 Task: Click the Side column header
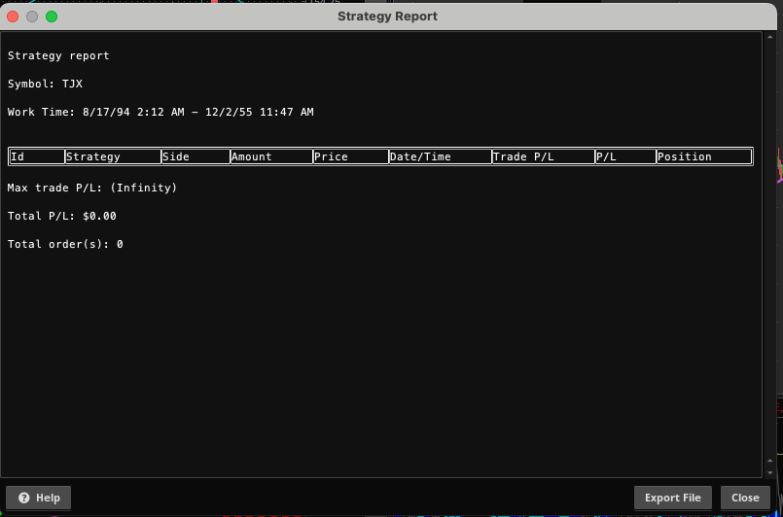[195, 156]
